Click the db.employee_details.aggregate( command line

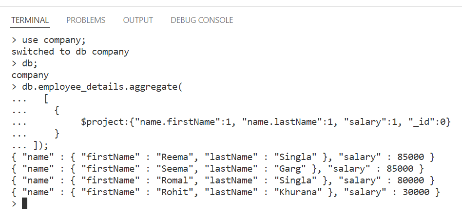(x=97, y=87)
